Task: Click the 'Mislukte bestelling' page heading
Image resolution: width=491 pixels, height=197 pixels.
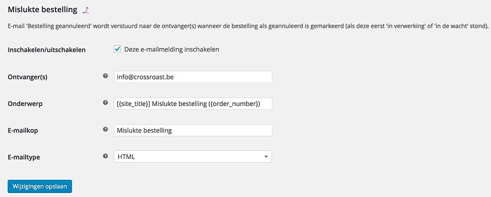Action: coord(42,9)
